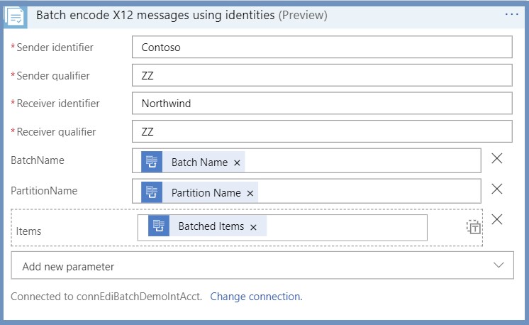The image size is (529, 325).
Task: Delete the PartitionName parameter row
Action: pos(497,189)
